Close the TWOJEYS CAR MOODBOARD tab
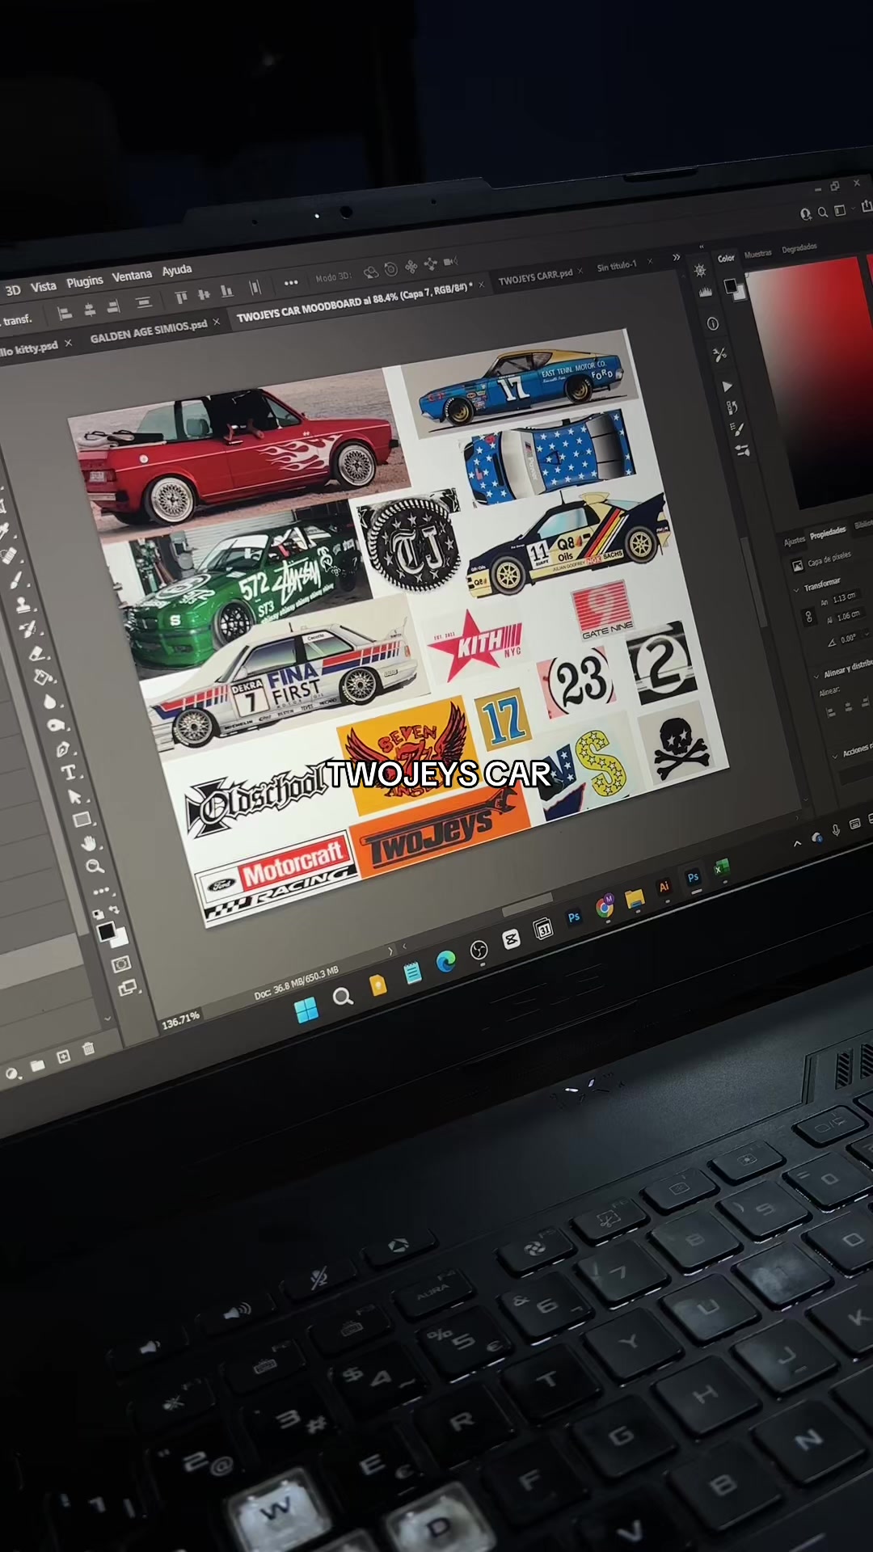This screenshot has height=1552, width=873. point(482,285)
